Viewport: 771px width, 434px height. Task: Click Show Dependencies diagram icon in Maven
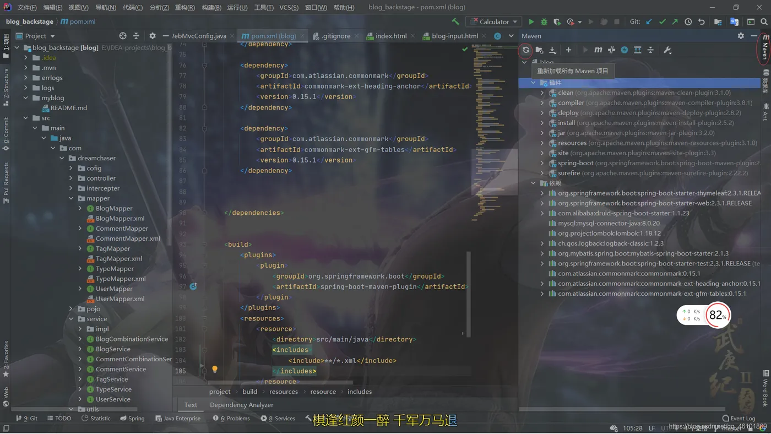point(638,50)
